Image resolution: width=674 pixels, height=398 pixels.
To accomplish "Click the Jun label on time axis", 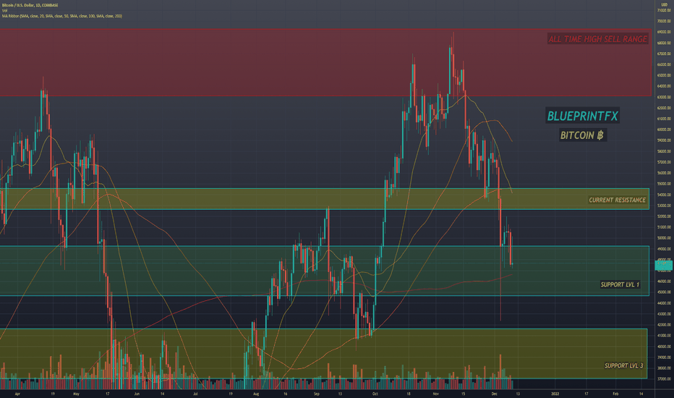I will click(x=137, y=394).
